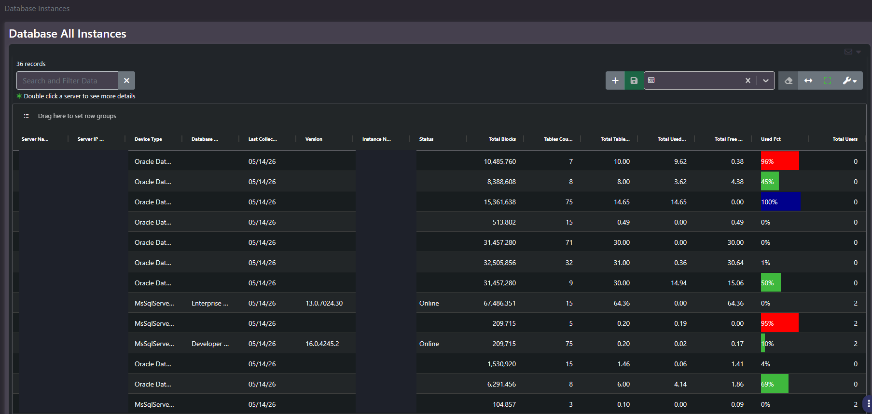872x414 pixels.
Task: Click total blocks value 32,505,856
Action: (x=500, y=263)
